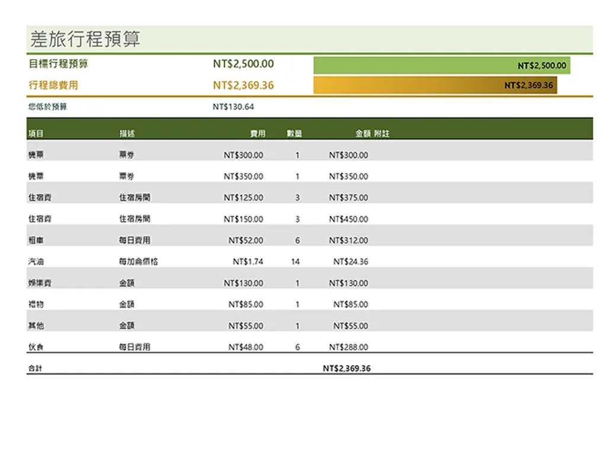The width and height of the screenshot is (615, 474).
Task: Click the 描述 column header
Action: [x=127, y=133]
